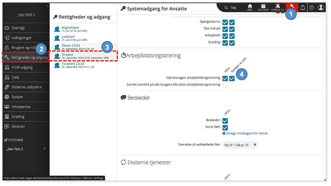Toggle first Arbejdstid checkbox

tap(225, 36)
